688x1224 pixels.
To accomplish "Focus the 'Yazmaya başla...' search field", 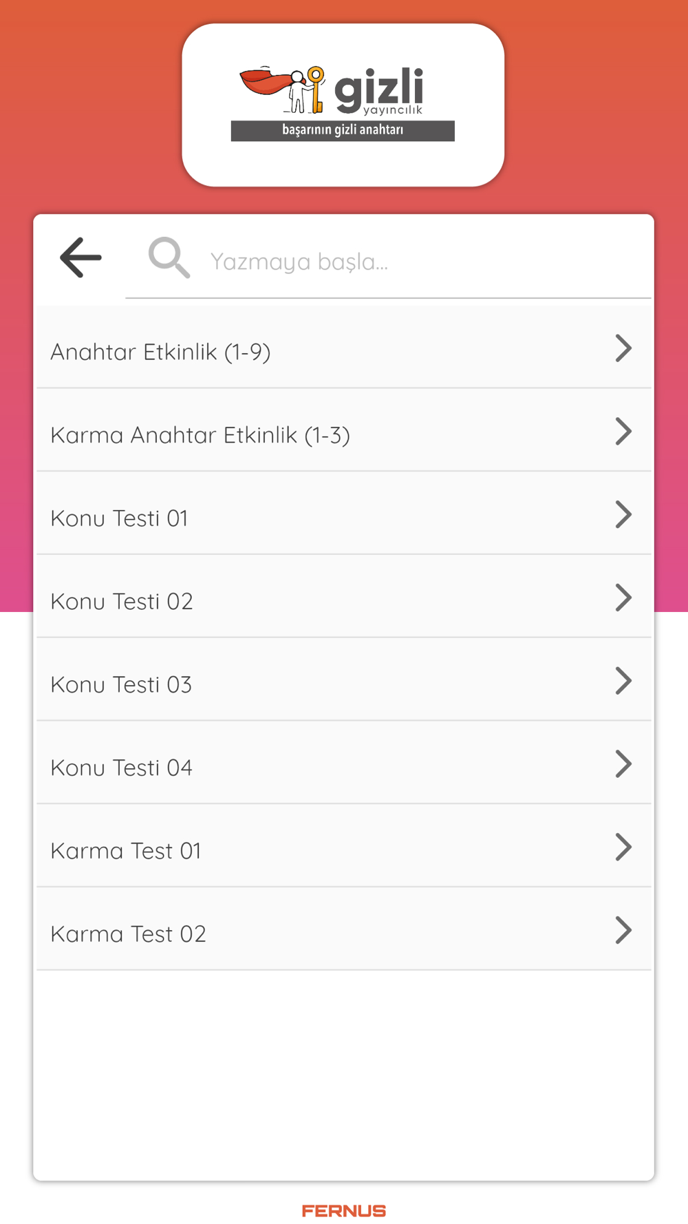I will [x=388, y=261].
